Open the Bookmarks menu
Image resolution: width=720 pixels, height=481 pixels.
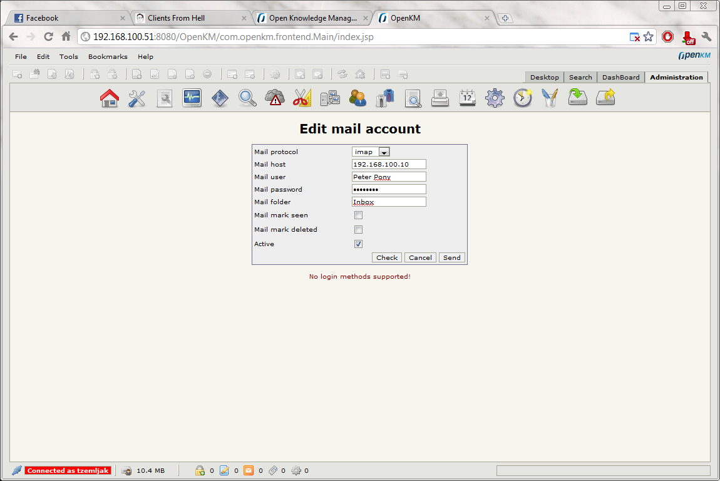click(x=108, y=56)
